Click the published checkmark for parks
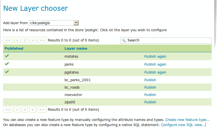The image size is (217, 136). 7,64
